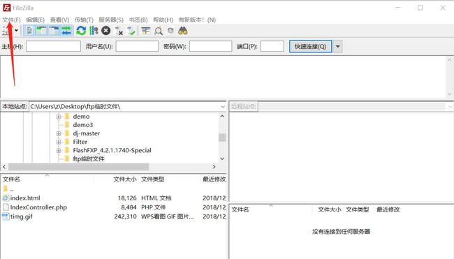Click the local tree horizontal scrollbar thumb
This screenshot has width=454, height=259.
[x=78, y=167]
